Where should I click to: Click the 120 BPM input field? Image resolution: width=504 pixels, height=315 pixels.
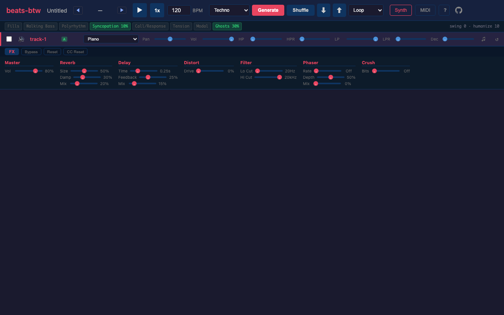(179, 10)
